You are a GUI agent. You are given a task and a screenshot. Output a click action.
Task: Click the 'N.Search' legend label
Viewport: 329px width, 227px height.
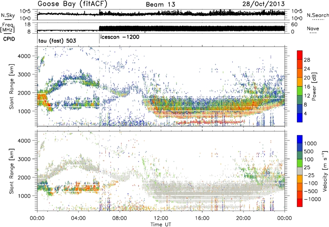[317, 15]
